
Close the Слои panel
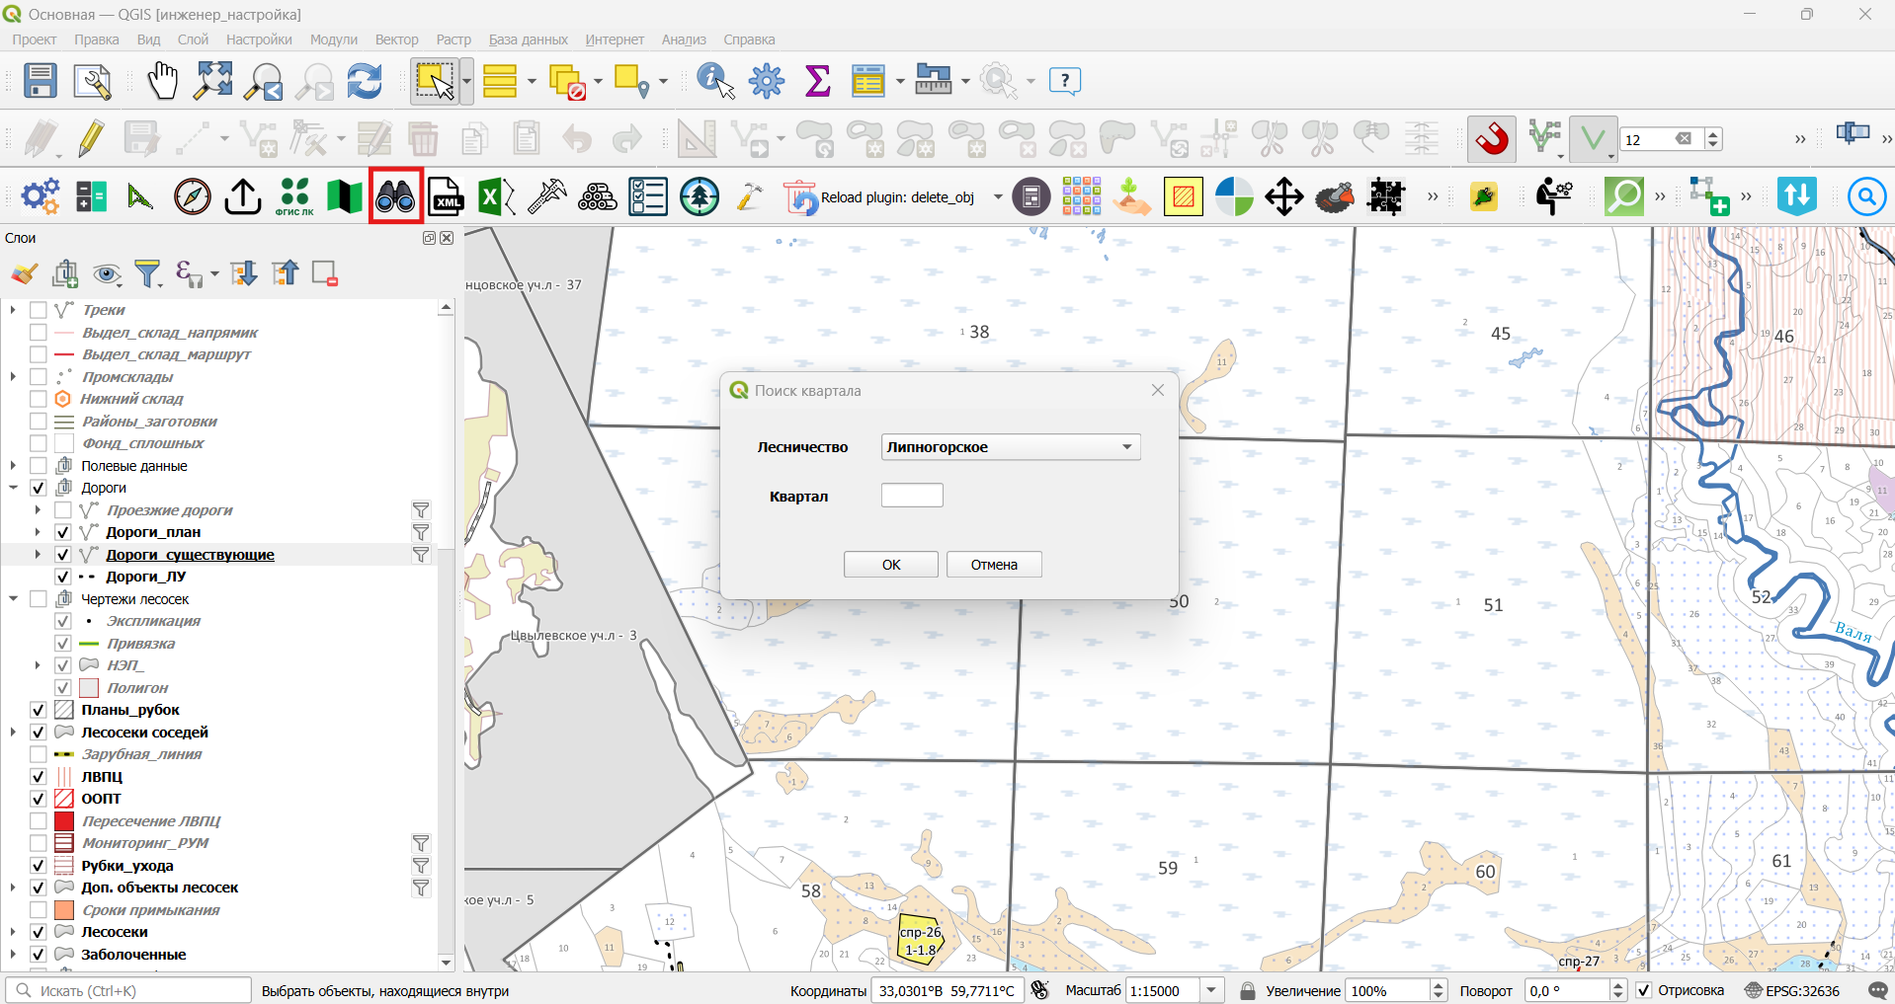(447, 238)
